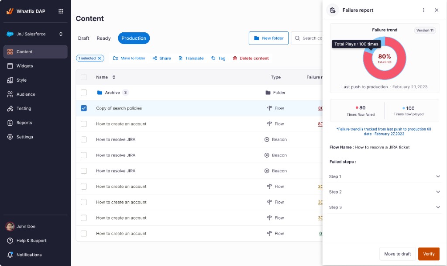This screenshot has width=447, height=266.
Task: Open Content in the sidebar
Action: click(35, 52)
